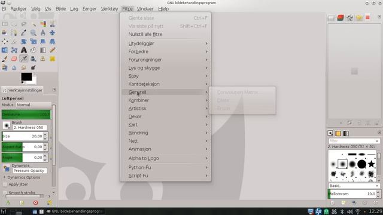Select the Alignment tool
383x215 pixels.
5,41
